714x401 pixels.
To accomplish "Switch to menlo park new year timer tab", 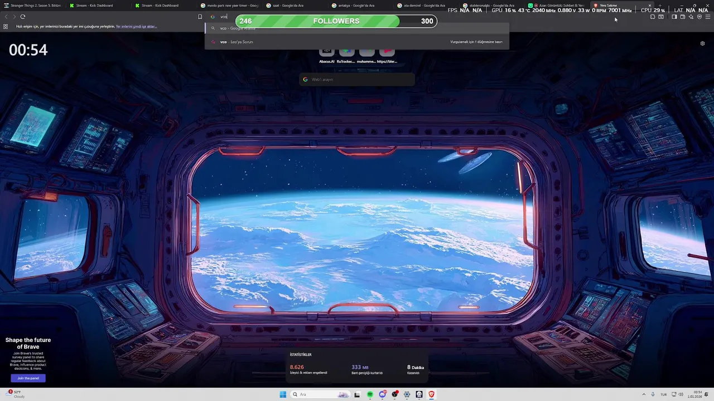I will coord(229,6).
